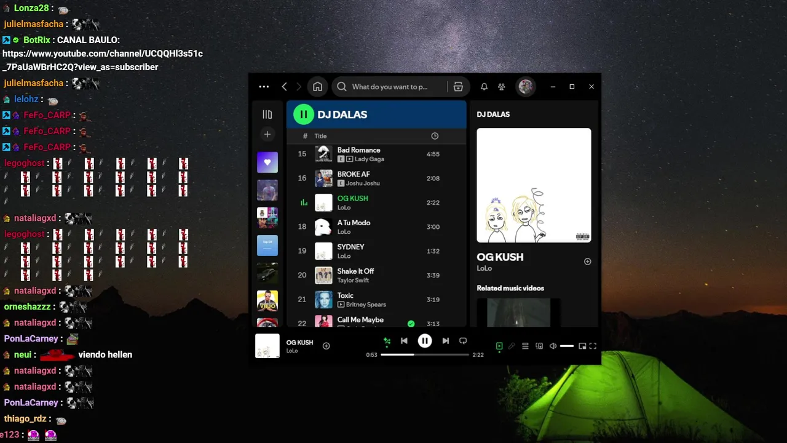Open Friend Activity people icon

[502, 87]
